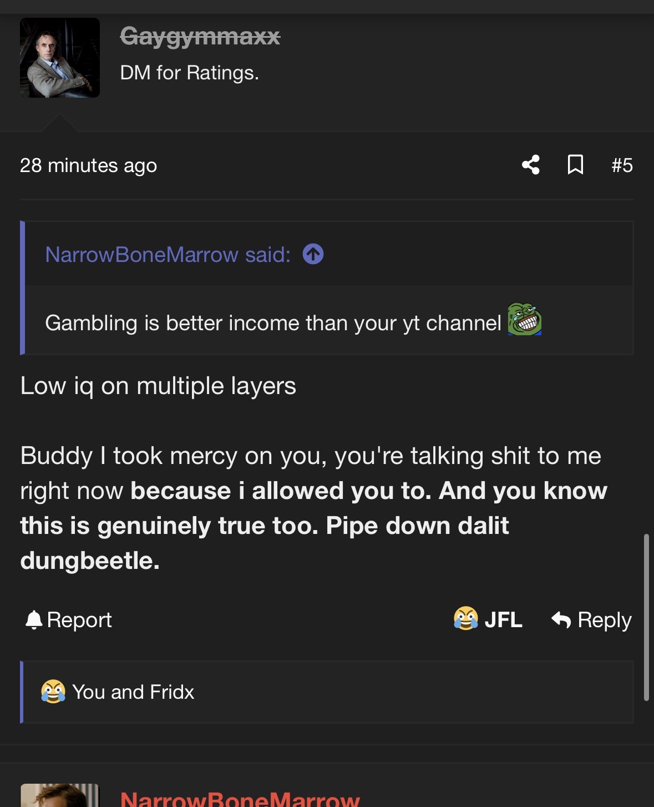Click Gaygymmaxx's avatar picture

[x=60, y=58]
